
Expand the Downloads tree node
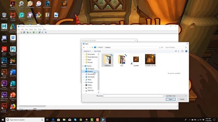(x=84, y=77)
